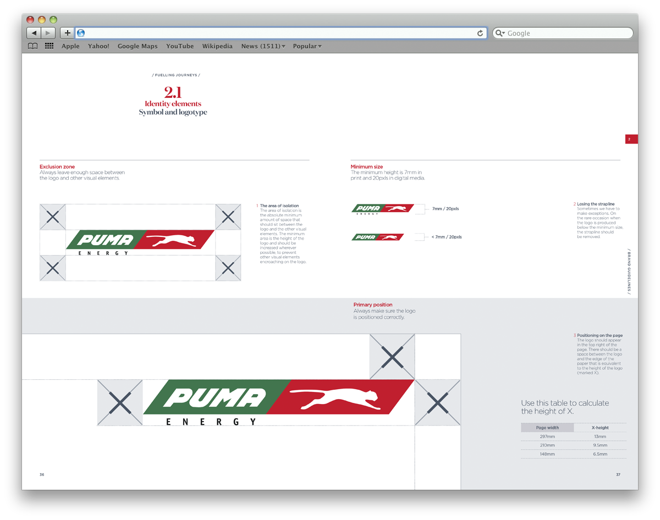Open Top Sites with the grid icon

point(48,46)
